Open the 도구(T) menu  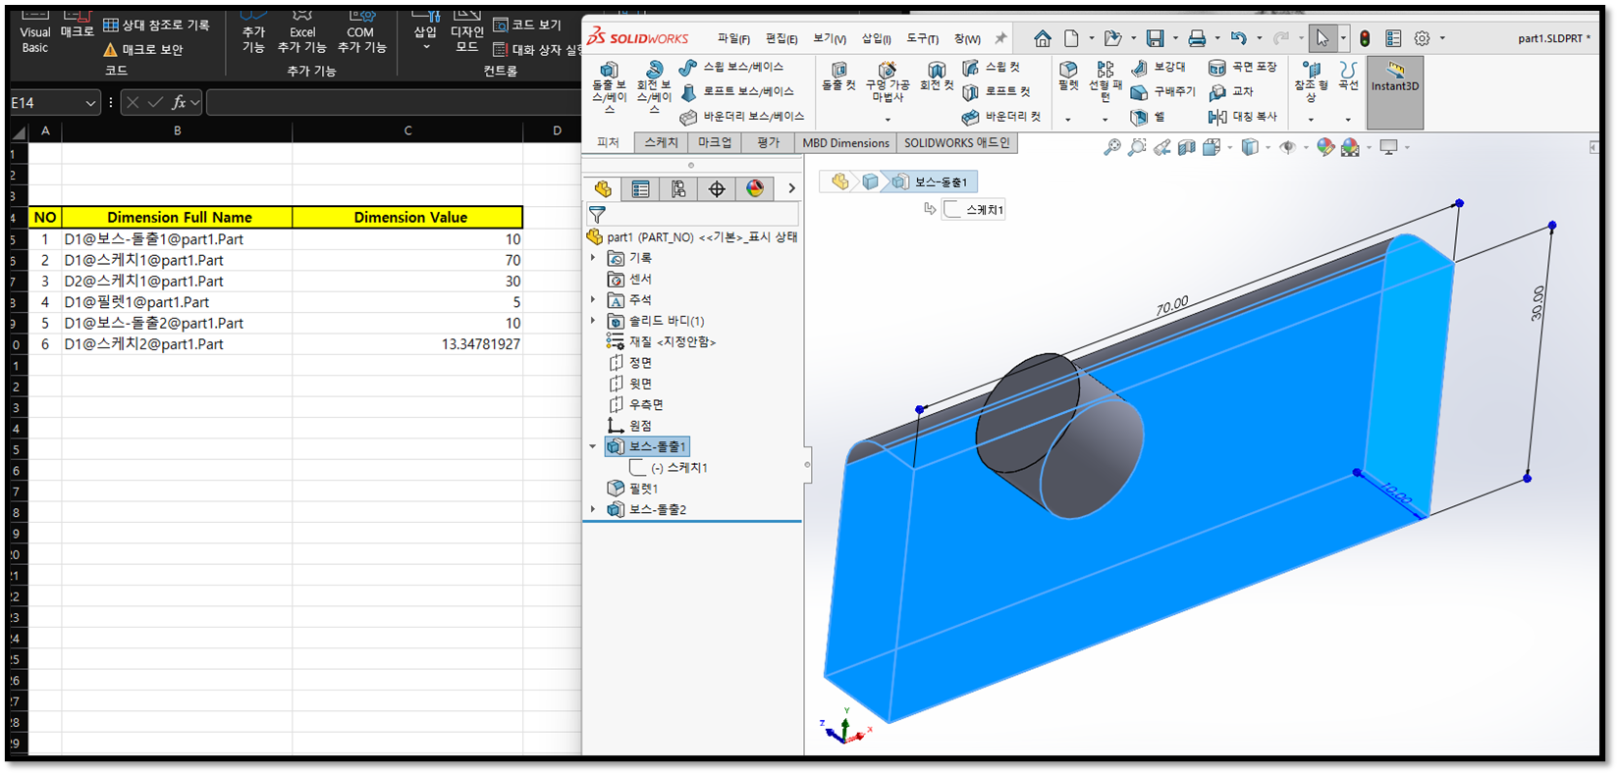point(922,38)
